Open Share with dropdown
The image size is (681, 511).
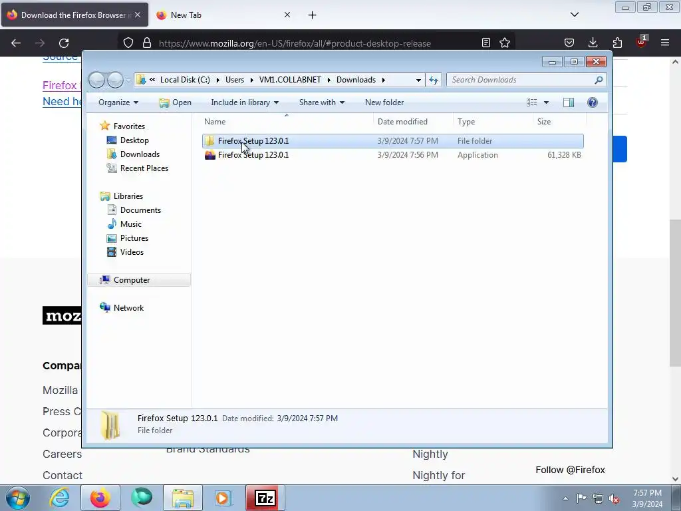click(x=321, y=102)
